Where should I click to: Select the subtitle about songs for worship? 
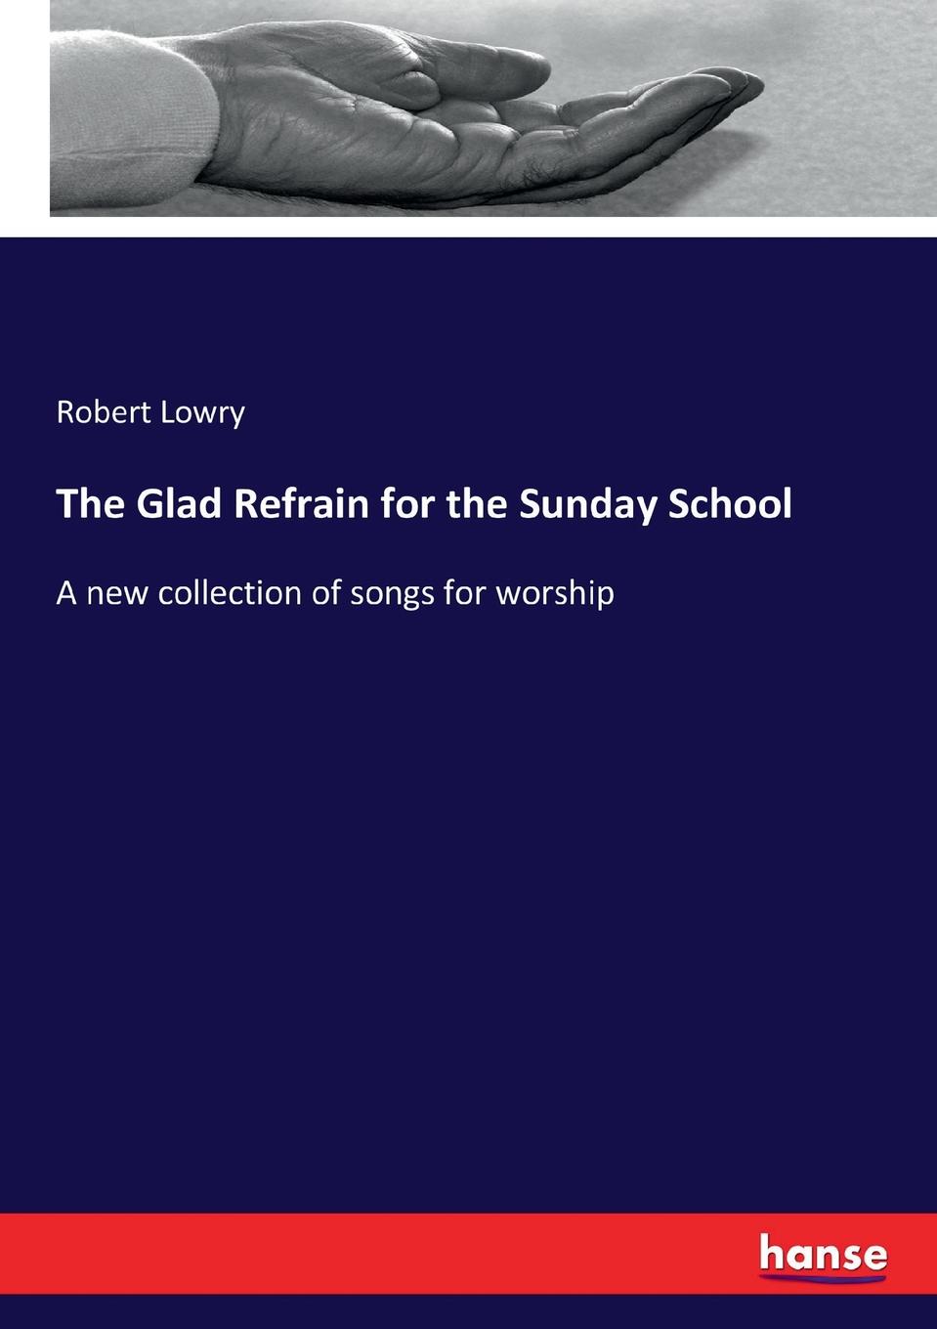click(335, 593)
